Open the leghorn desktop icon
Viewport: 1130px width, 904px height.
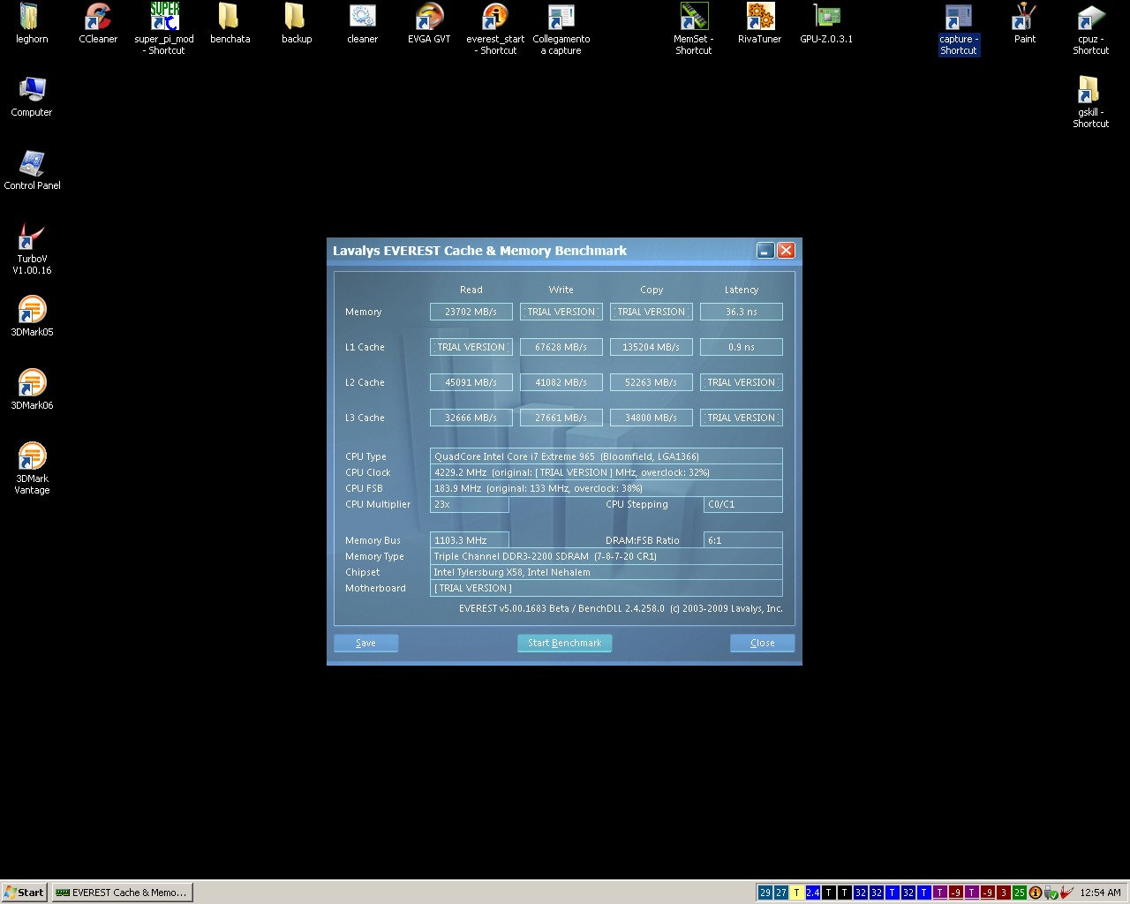[x=32, y=23]
